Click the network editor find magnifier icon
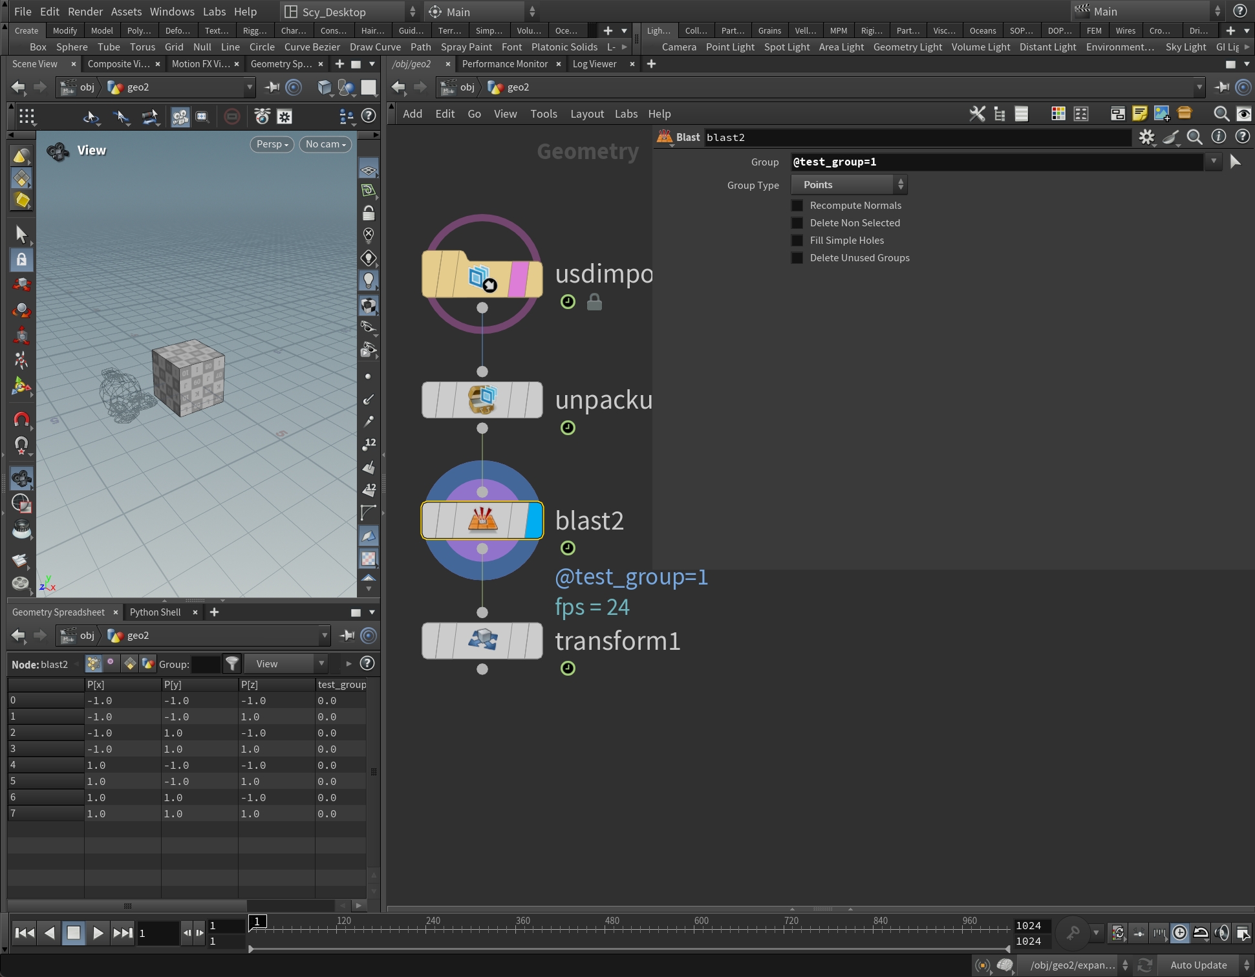The image size is (1255, 977). [1221, 114]
